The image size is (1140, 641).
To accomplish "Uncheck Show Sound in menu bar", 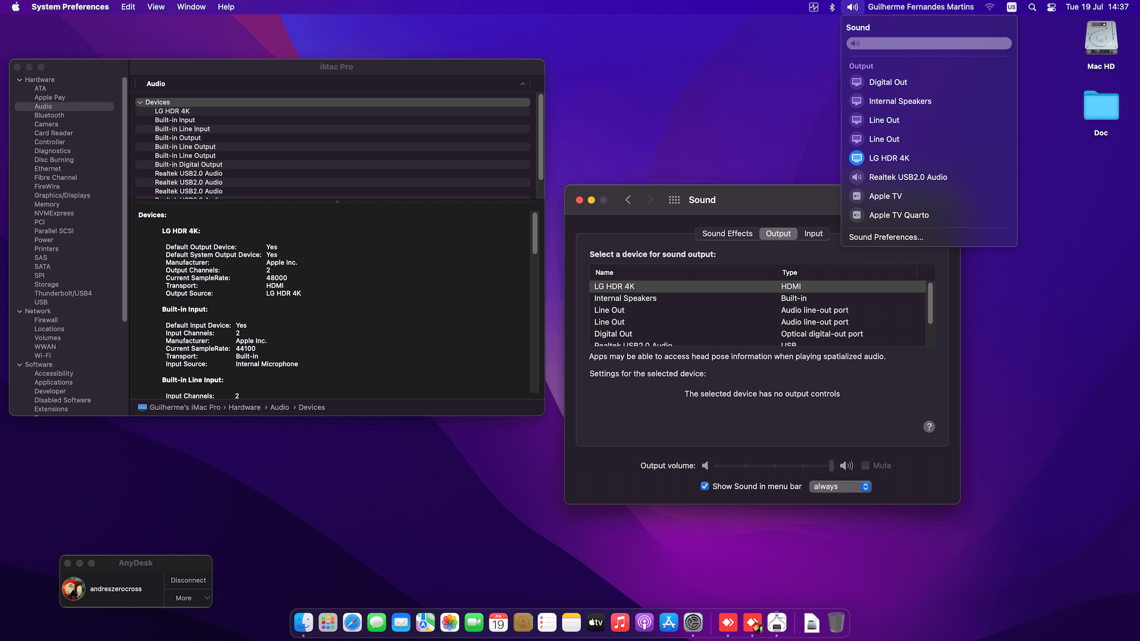I will [x=705, y=486].
